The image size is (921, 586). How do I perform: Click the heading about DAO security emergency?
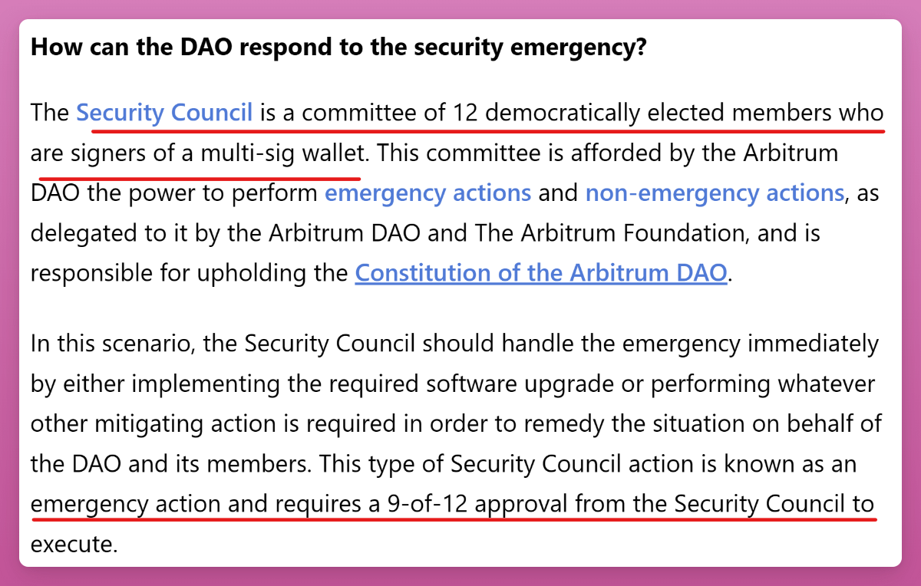click(x=338, y=48)
